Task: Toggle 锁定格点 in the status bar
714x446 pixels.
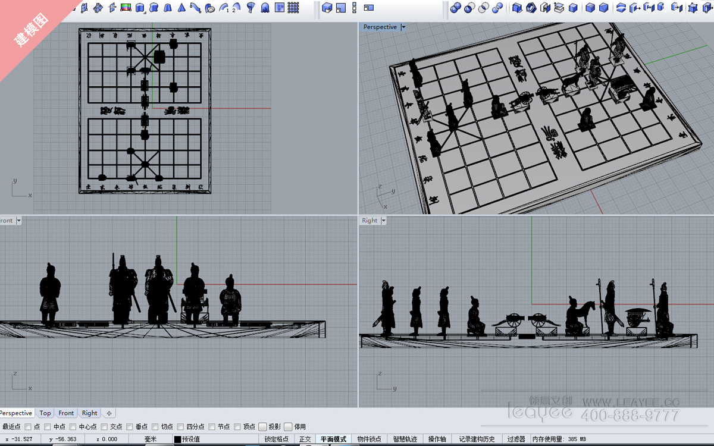Action: tap(277, 439)
